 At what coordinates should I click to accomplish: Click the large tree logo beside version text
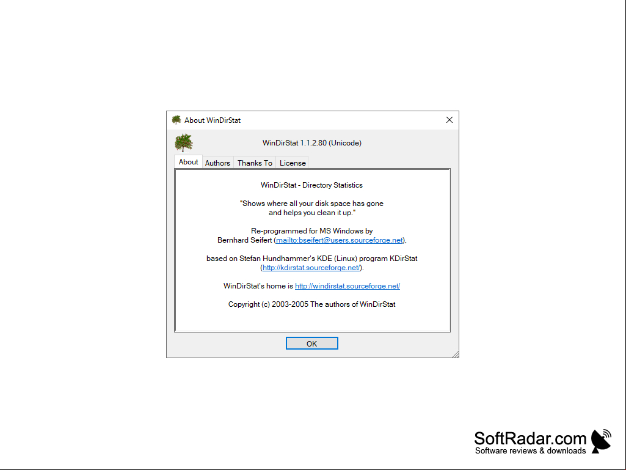(184, 142)
